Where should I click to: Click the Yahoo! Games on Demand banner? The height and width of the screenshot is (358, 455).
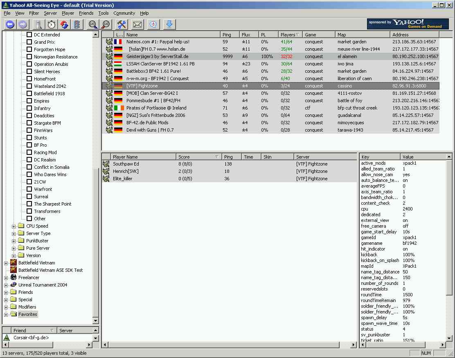[408, 24]
